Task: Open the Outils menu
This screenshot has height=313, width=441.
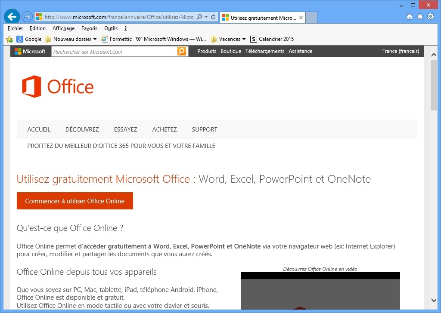Action: tap(111, 28)
